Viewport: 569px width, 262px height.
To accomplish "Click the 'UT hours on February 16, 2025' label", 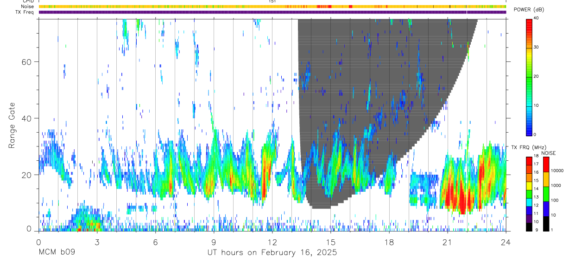I will pyautogui.click(x=272, y=253).
